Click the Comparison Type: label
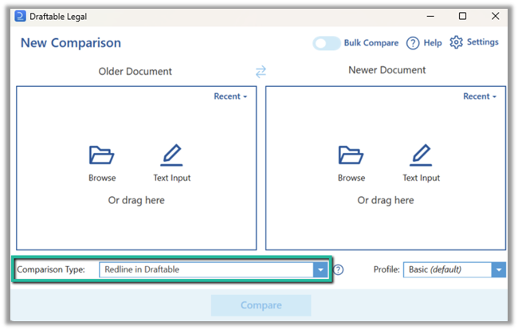 tap(51, 269)
